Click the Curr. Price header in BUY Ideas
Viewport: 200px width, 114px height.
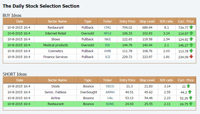[x=186, y=21]
